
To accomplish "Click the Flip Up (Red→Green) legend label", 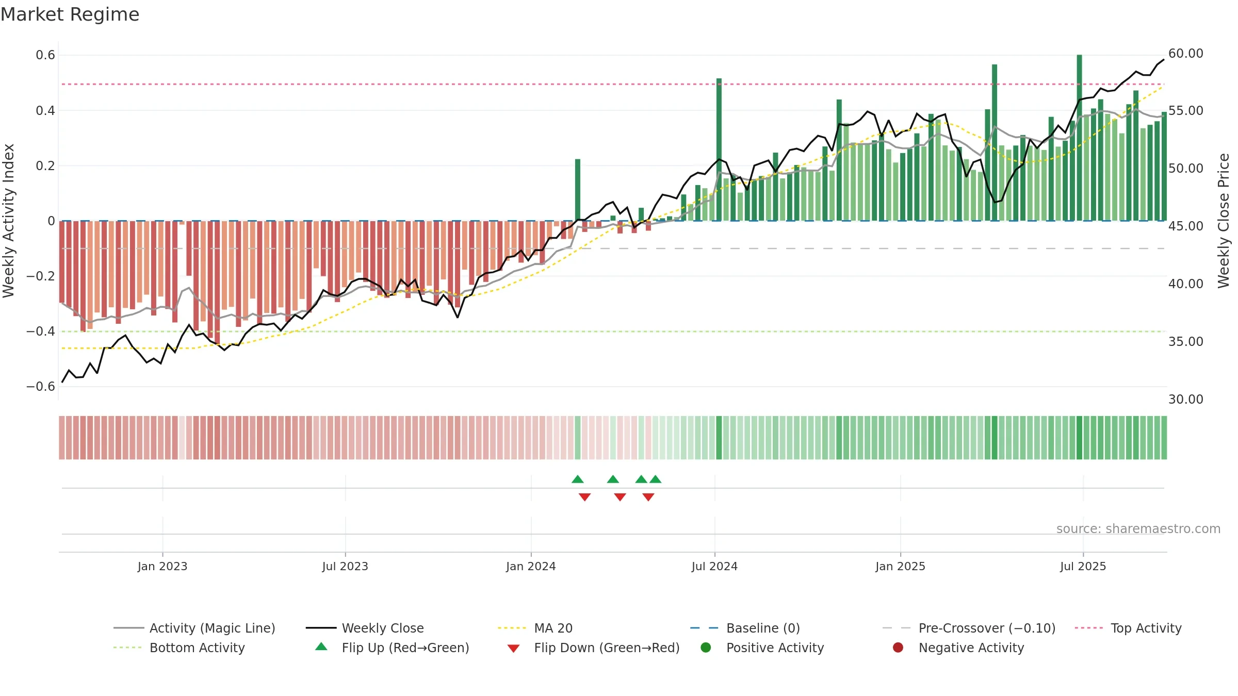I will click(x=405, y=648).
